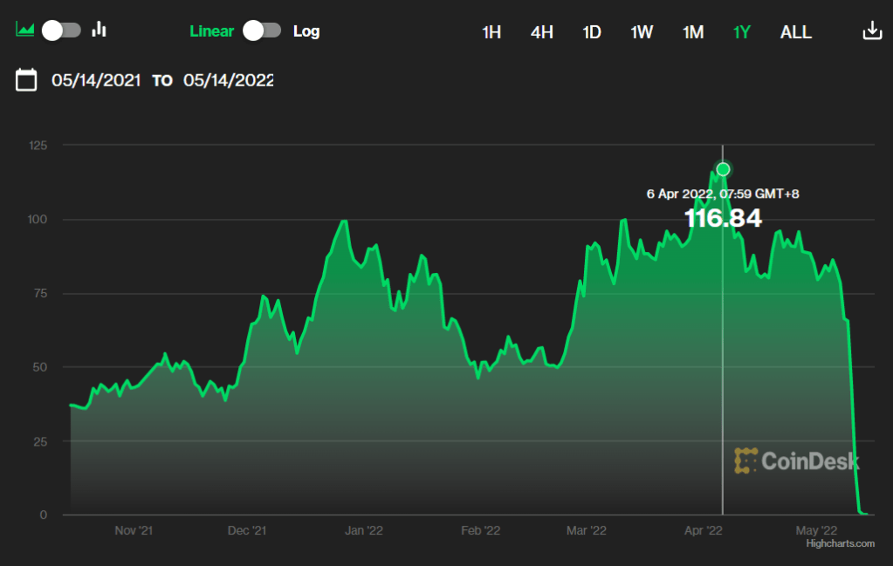Toggle the chart type switch
The height and width of the screenshot is (566, 893).
[62, 30]
